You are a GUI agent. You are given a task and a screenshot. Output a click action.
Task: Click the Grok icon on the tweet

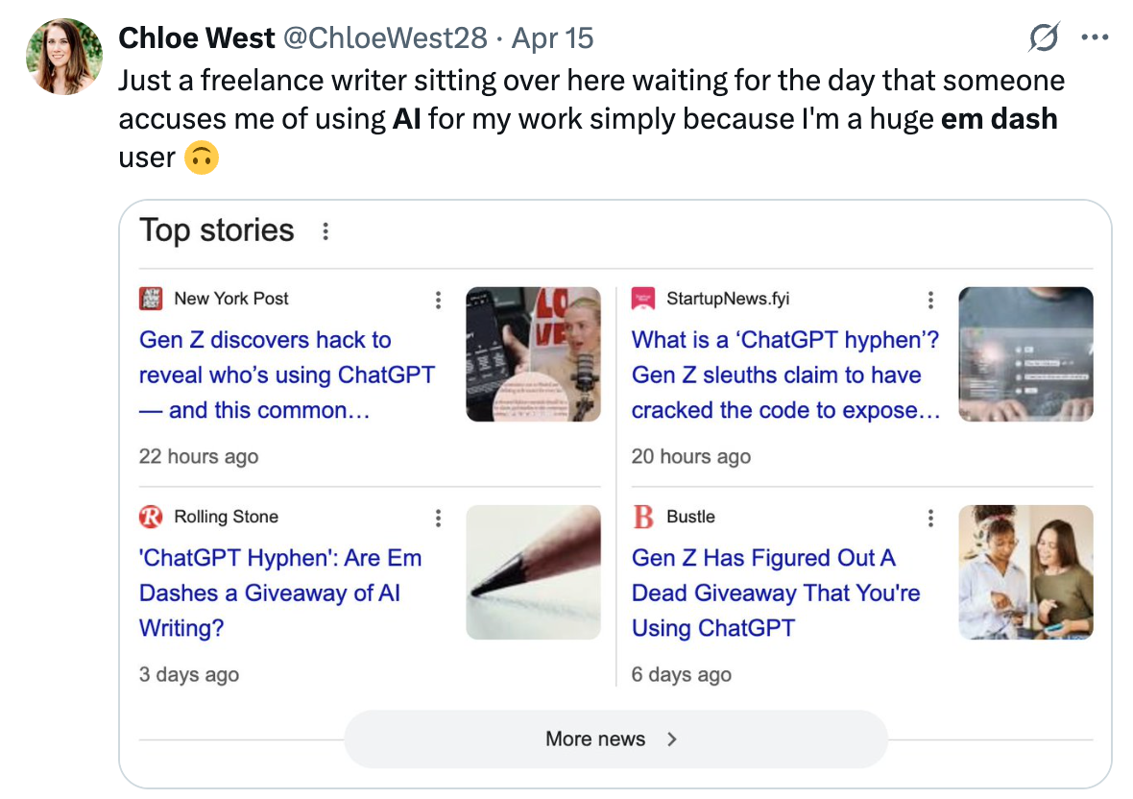[1044, 38]
